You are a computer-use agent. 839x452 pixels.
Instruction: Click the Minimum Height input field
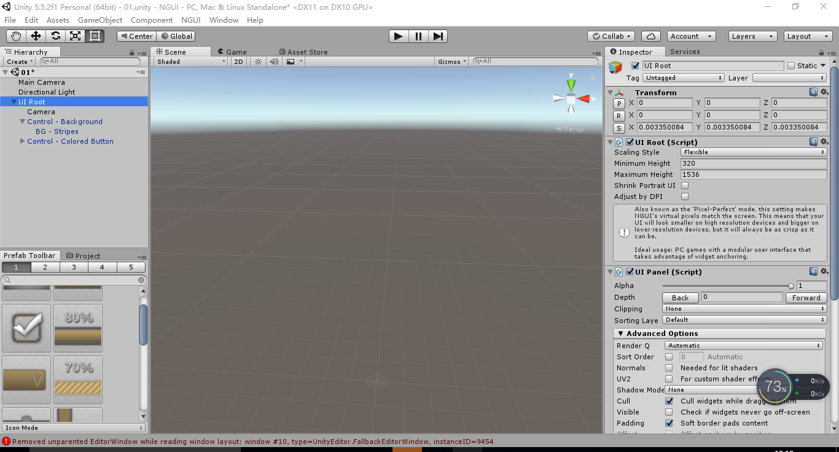(x=754, y=163)
